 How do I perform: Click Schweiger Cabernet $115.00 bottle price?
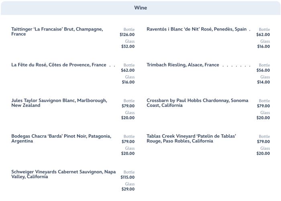(128, 177)
